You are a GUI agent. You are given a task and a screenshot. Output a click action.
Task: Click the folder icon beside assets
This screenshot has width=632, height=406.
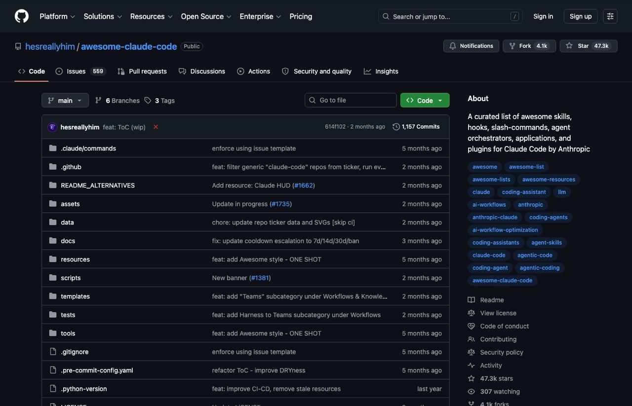(x=53, y=204)
